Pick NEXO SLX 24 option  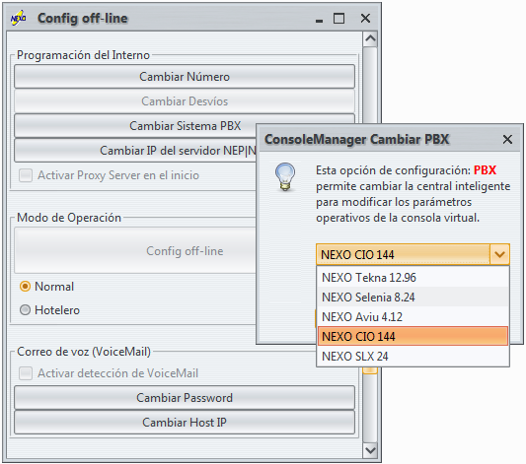(413, 357)
